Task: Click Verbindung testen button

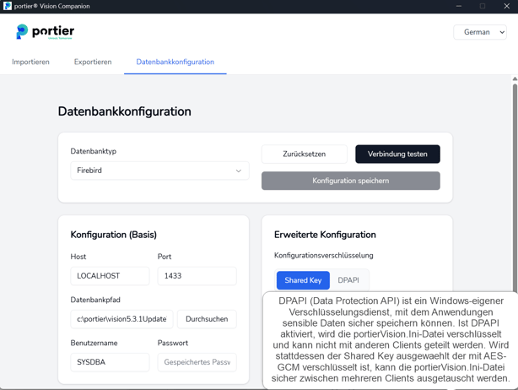Action: [x=397, y=154]
